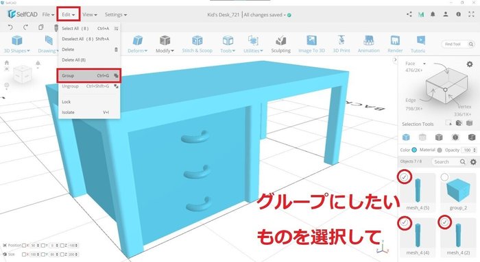Screen dimensions: 480x262
Task: Deselect the mesh_4 (4) object checkmark
Action: pos(404,222)
